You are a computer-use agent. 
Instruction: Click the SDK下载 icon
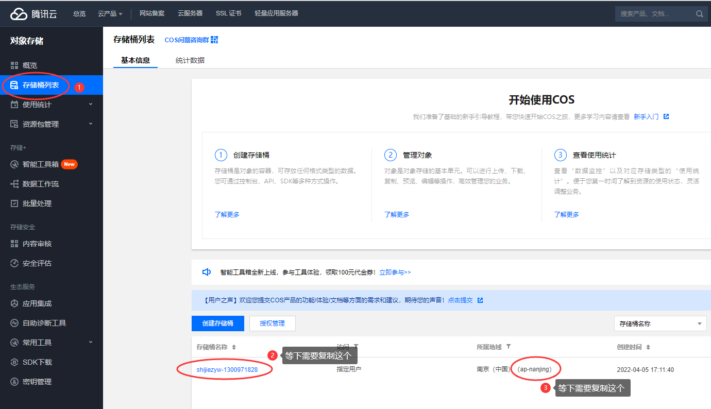coord(14,362)
